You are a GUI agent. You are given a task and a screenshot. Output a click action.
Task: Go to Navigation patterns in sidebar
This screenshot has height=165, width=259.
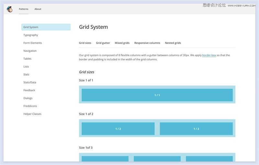[x=30, y=51]
